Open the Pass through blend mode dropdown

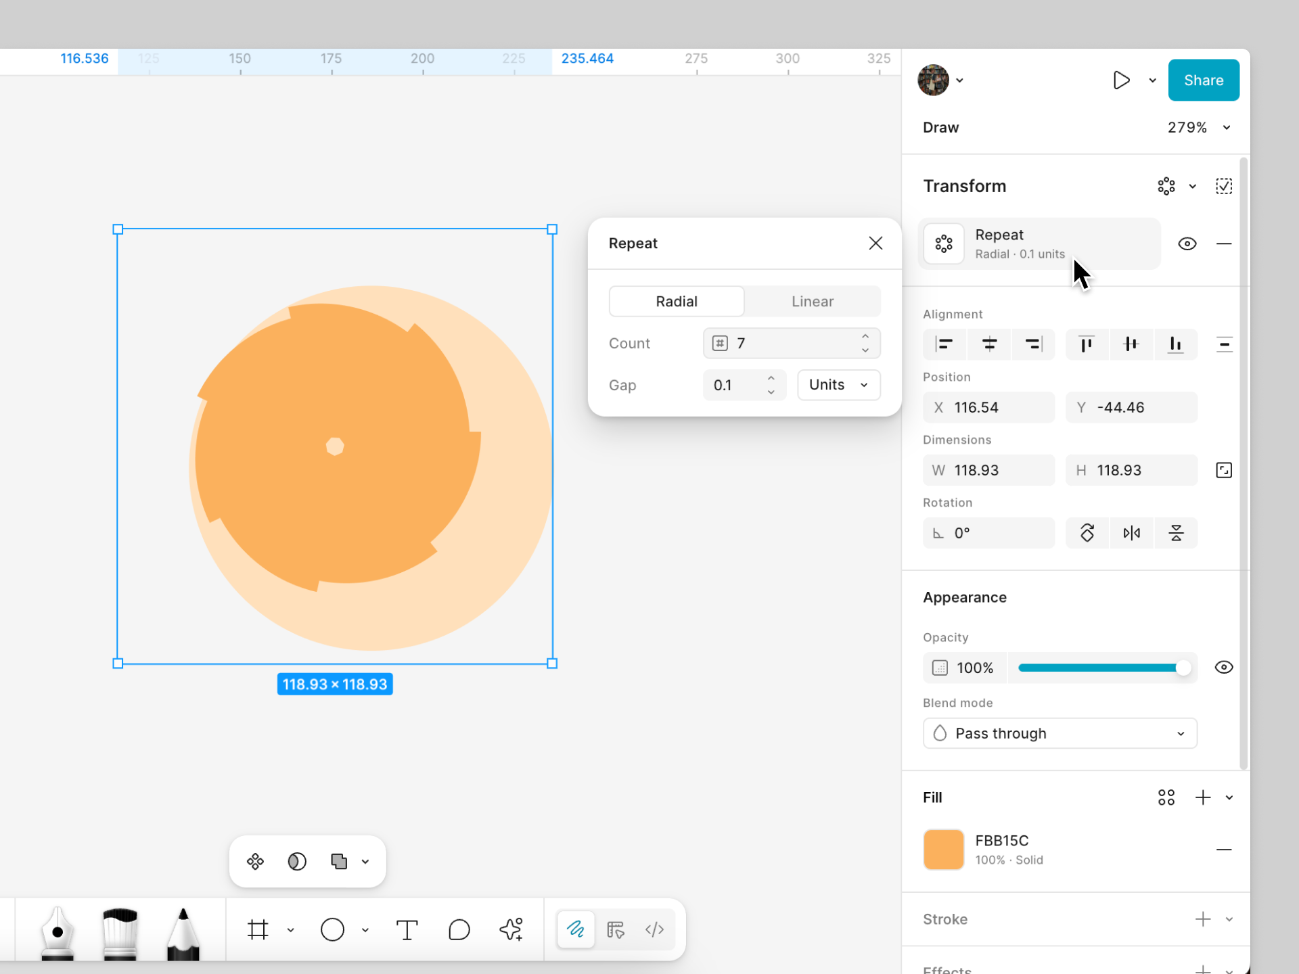point(1060,733)
